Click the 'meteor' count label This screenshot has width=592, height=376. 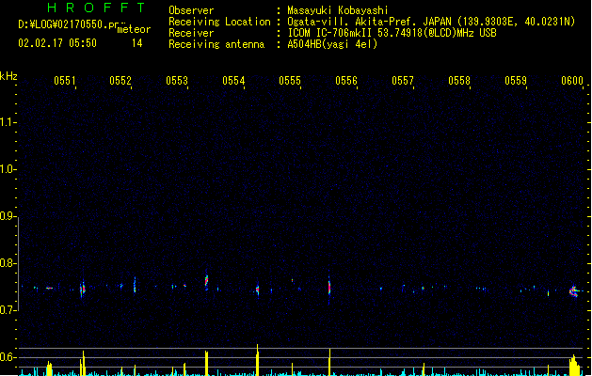[x=134, y=29]
